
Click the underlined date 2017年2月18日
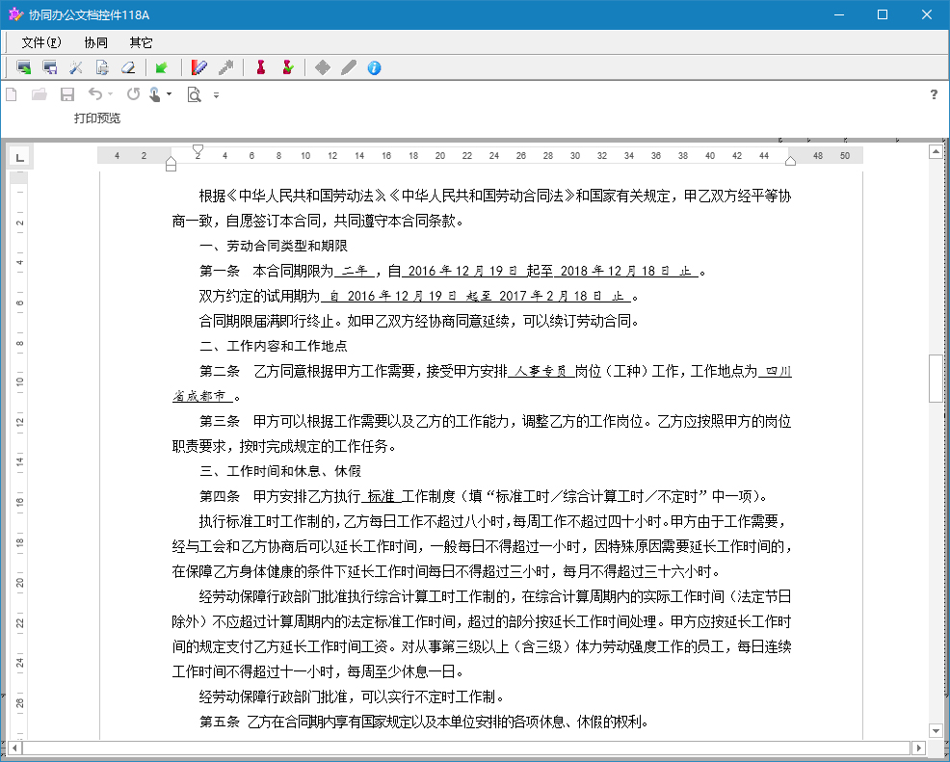550,296
